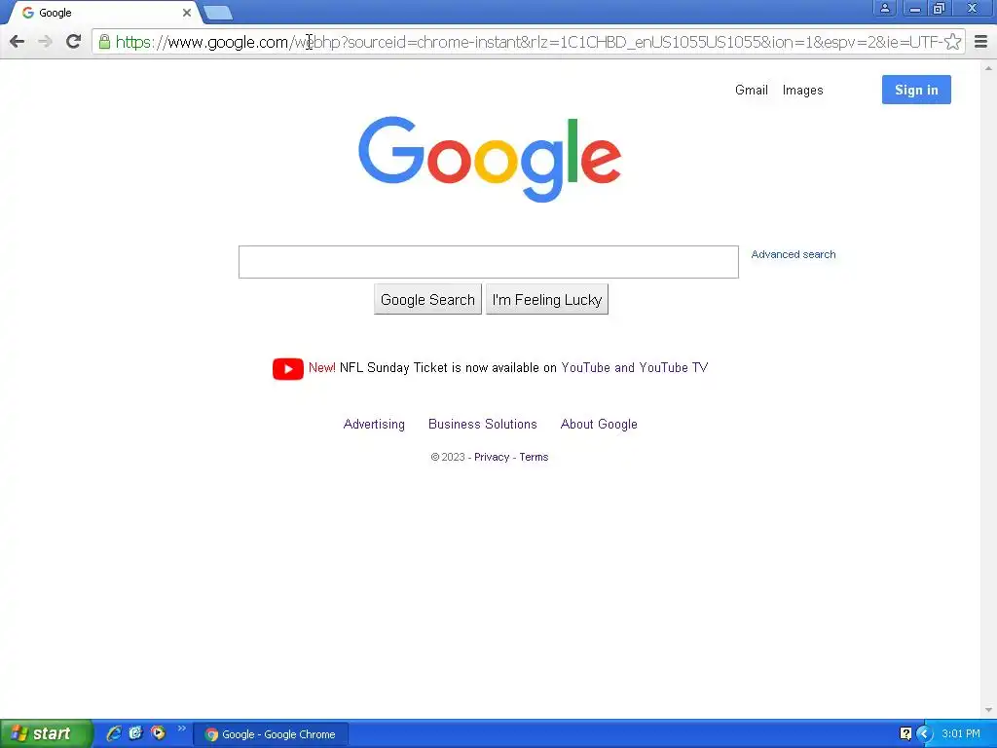Open the Privacy link
Image resolution: width=997 pixels, height=748 pixels.
[492, 458]
